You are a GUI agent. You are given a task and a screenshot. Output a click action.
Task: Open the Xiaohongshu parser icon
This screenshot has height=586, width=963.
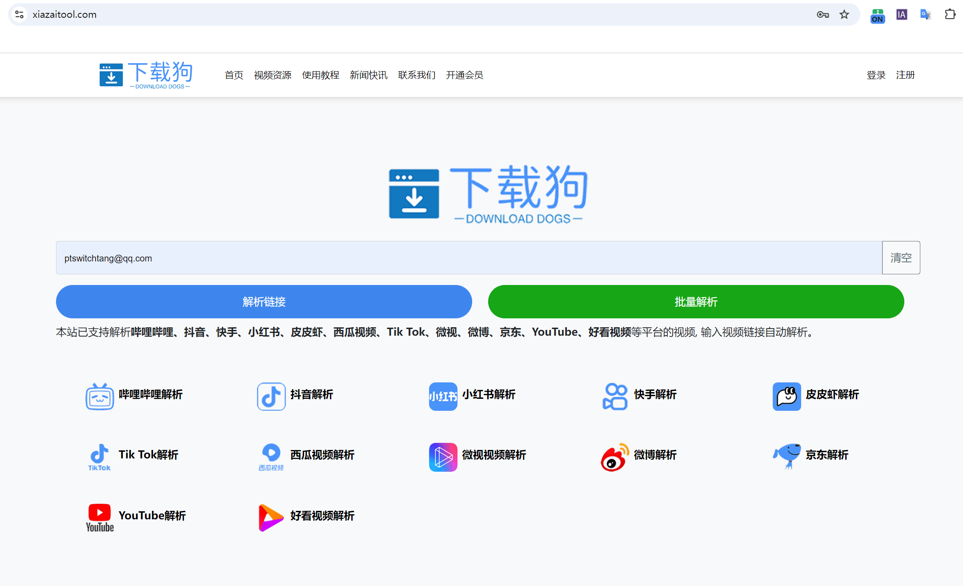point(443,396)
